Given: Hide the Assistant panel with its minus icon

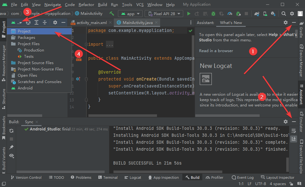Looking at the screenshot, I should pos(294,22).
